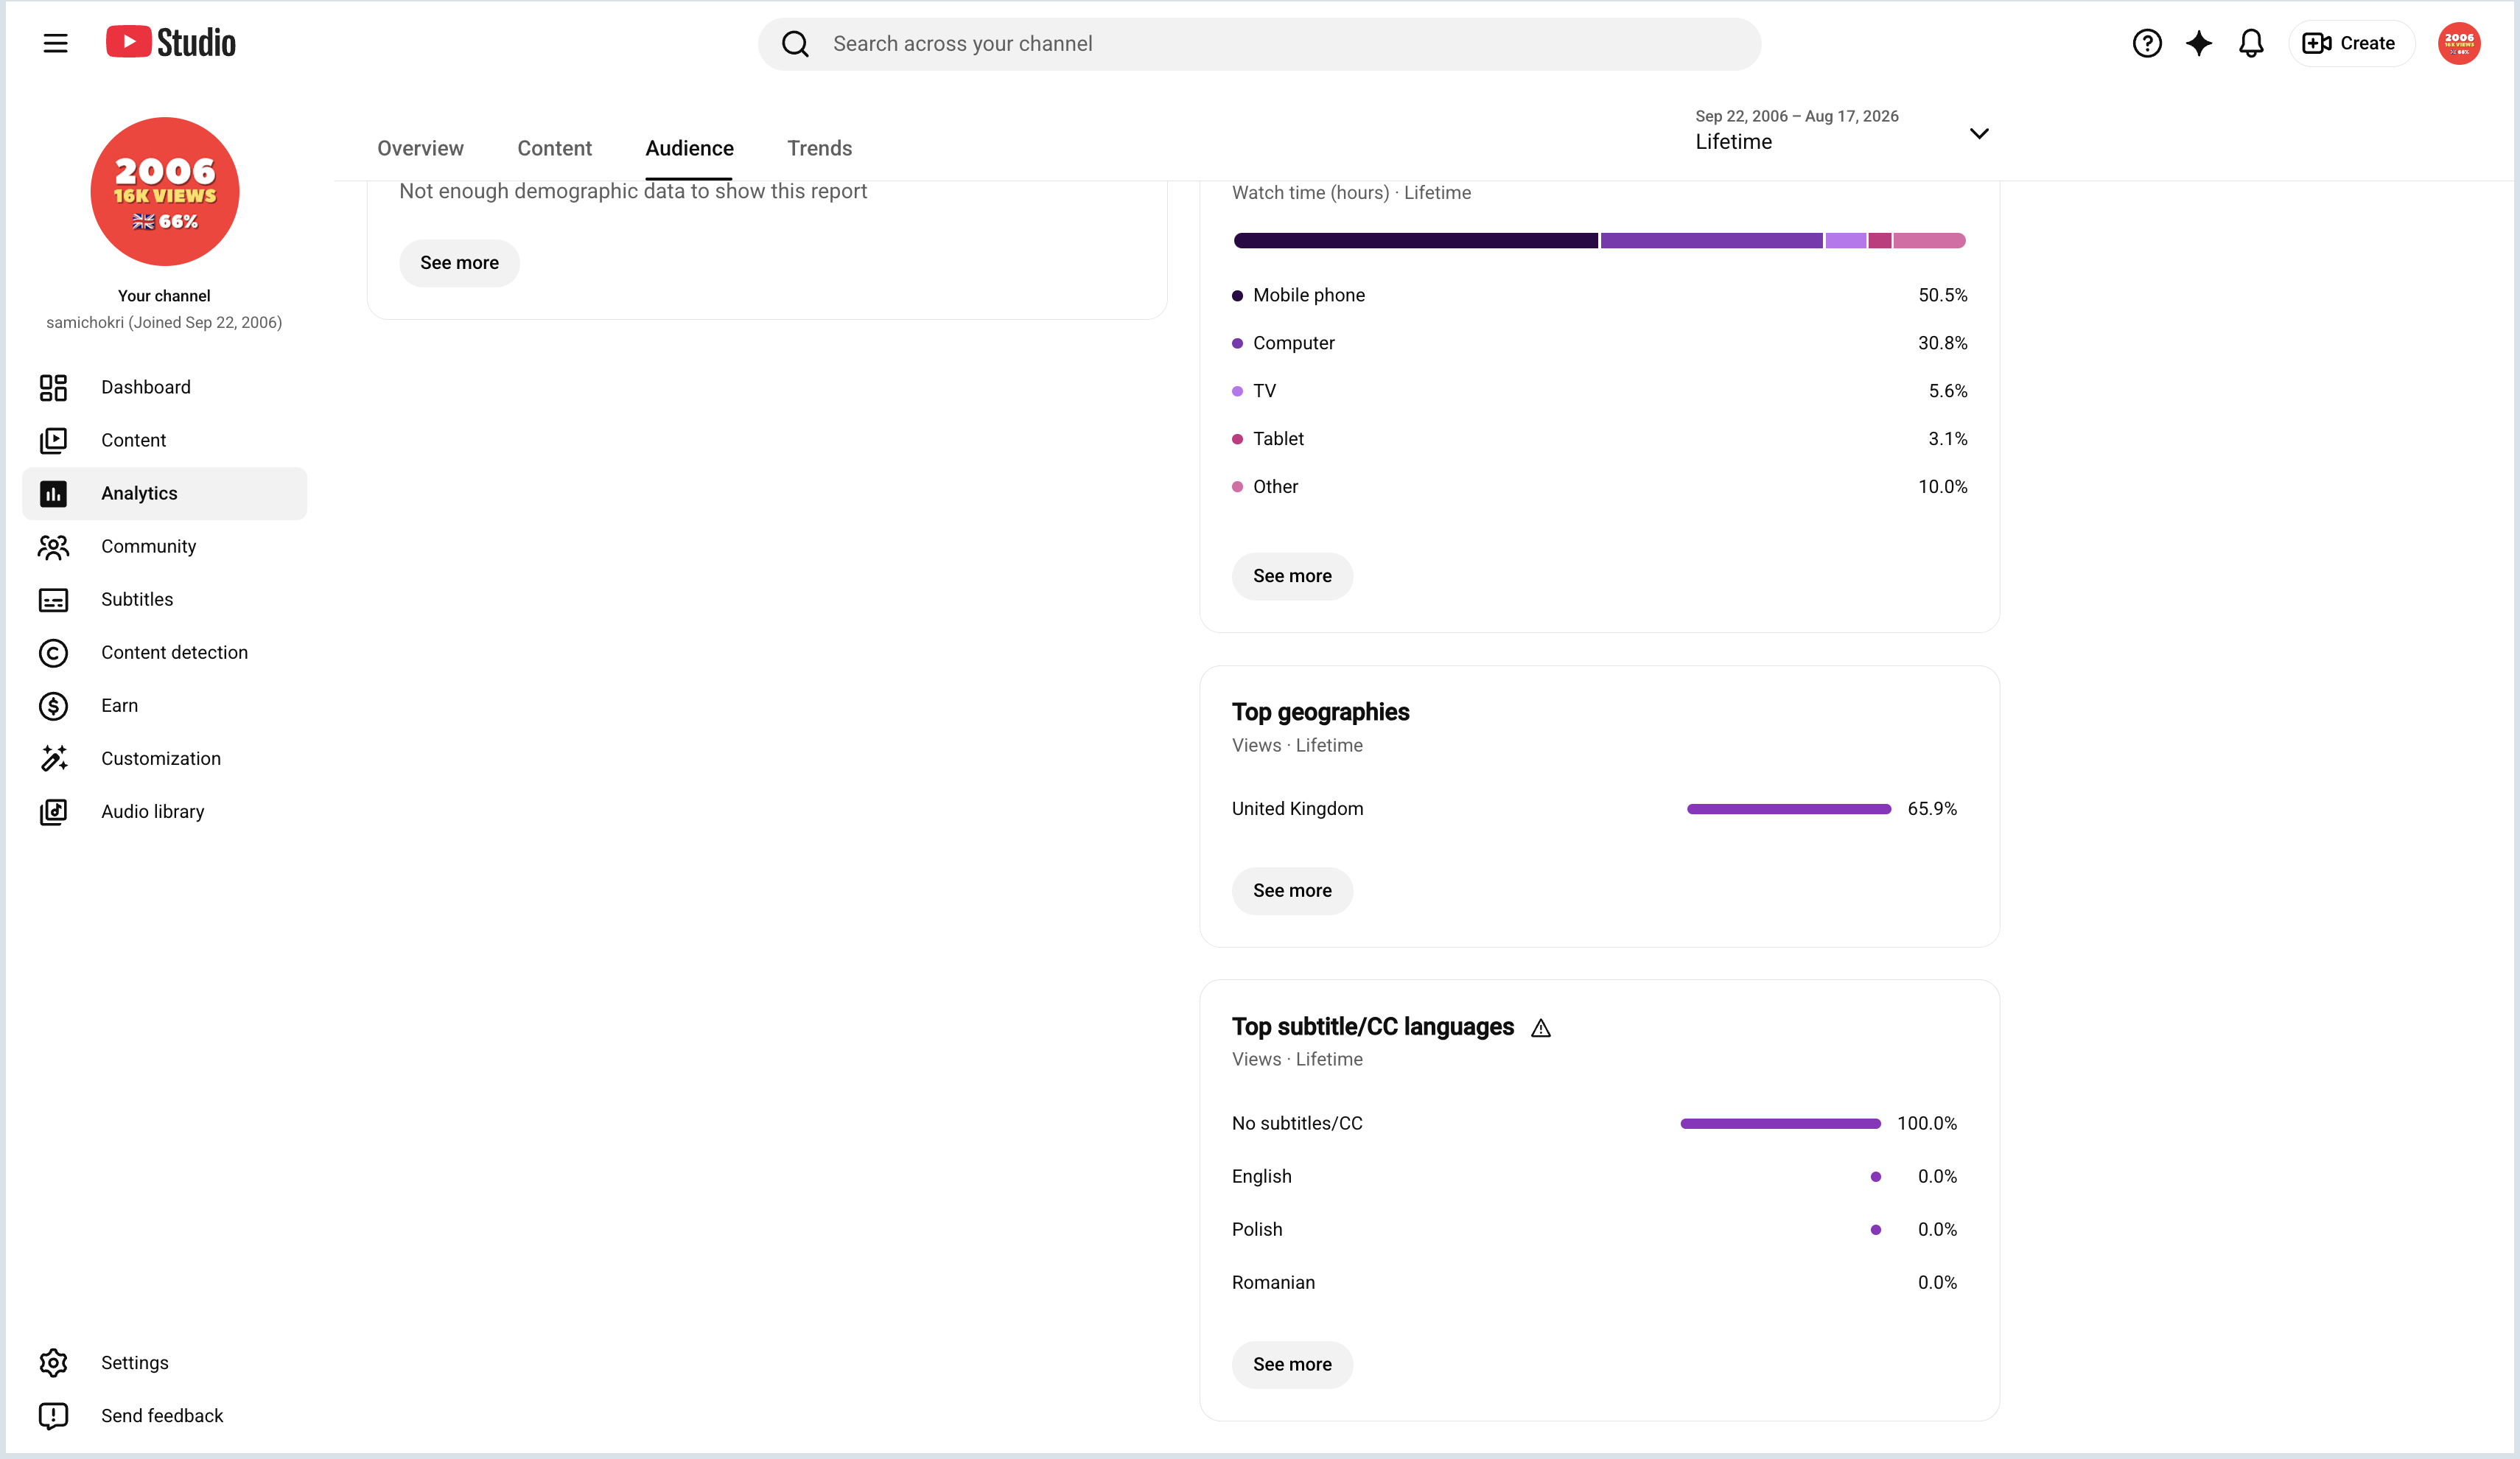
Task: Click the Dashboard sidebar icon
Action: click(x=53, y=387)
